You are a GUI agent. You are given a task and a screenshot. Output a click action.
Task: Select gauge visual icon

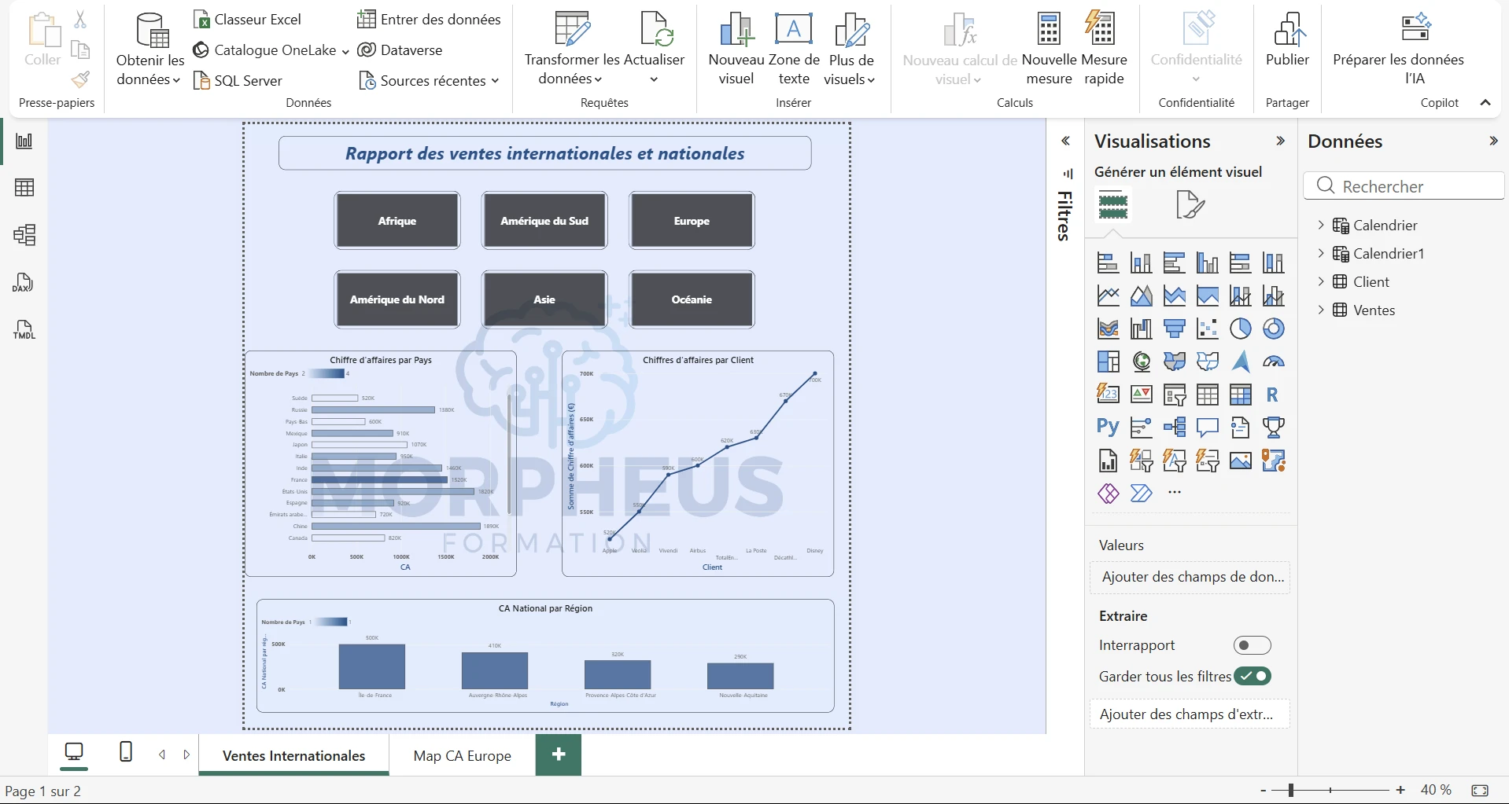(1274, 362)
